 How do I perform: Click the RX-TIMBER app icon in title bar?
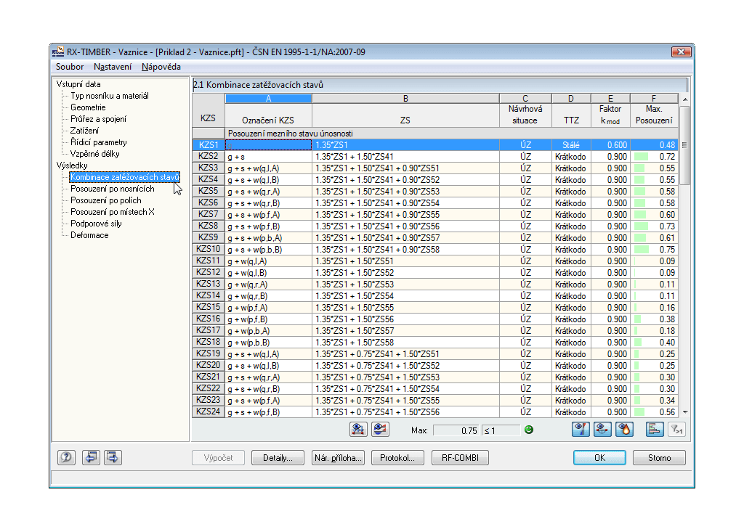click(58, 52)
